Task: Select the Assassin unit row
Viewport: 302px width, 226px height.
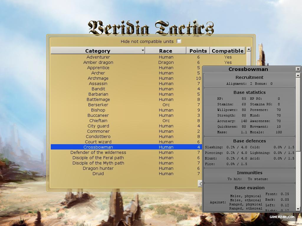Action: pos(126,84)
